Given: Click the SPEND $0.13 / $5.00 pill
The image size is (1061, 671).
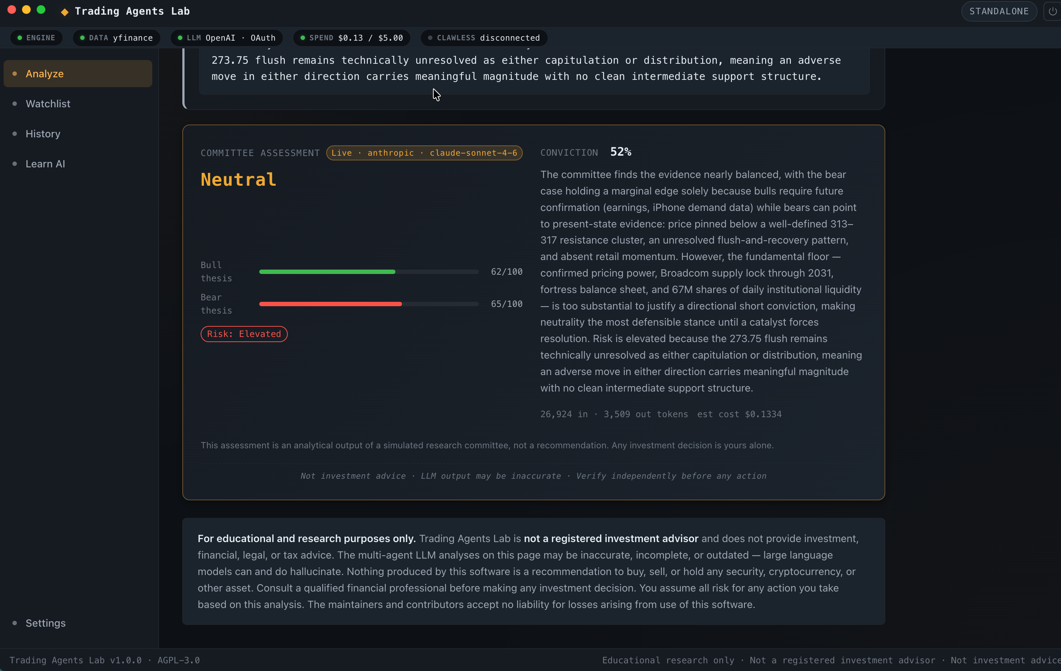Looking at the screenshot, I should click(x=351, y=38).
